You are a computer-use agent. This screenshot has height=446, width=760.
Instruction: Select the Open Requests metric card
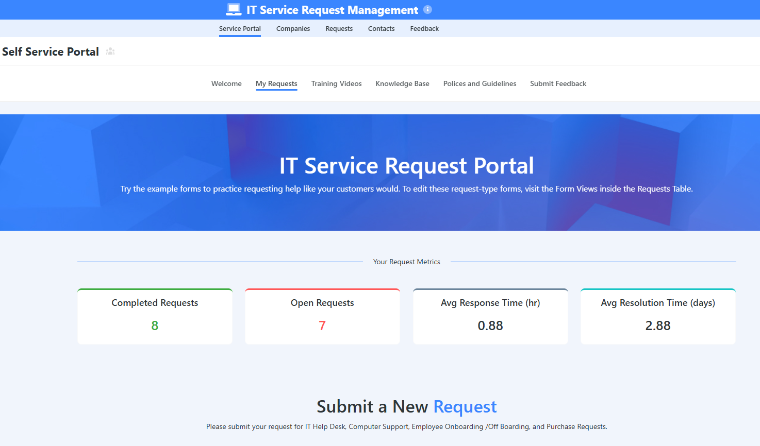[322, 316]
